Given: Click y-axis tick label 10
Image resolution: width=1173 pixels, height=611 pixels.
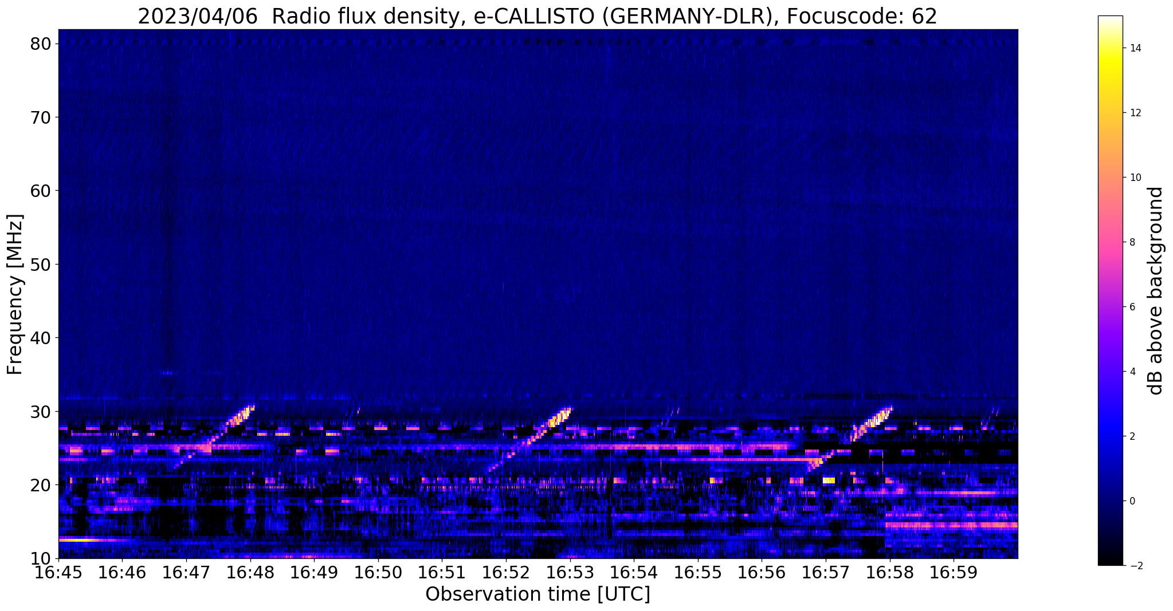Looking at the screenshot, I should point(41,558).
